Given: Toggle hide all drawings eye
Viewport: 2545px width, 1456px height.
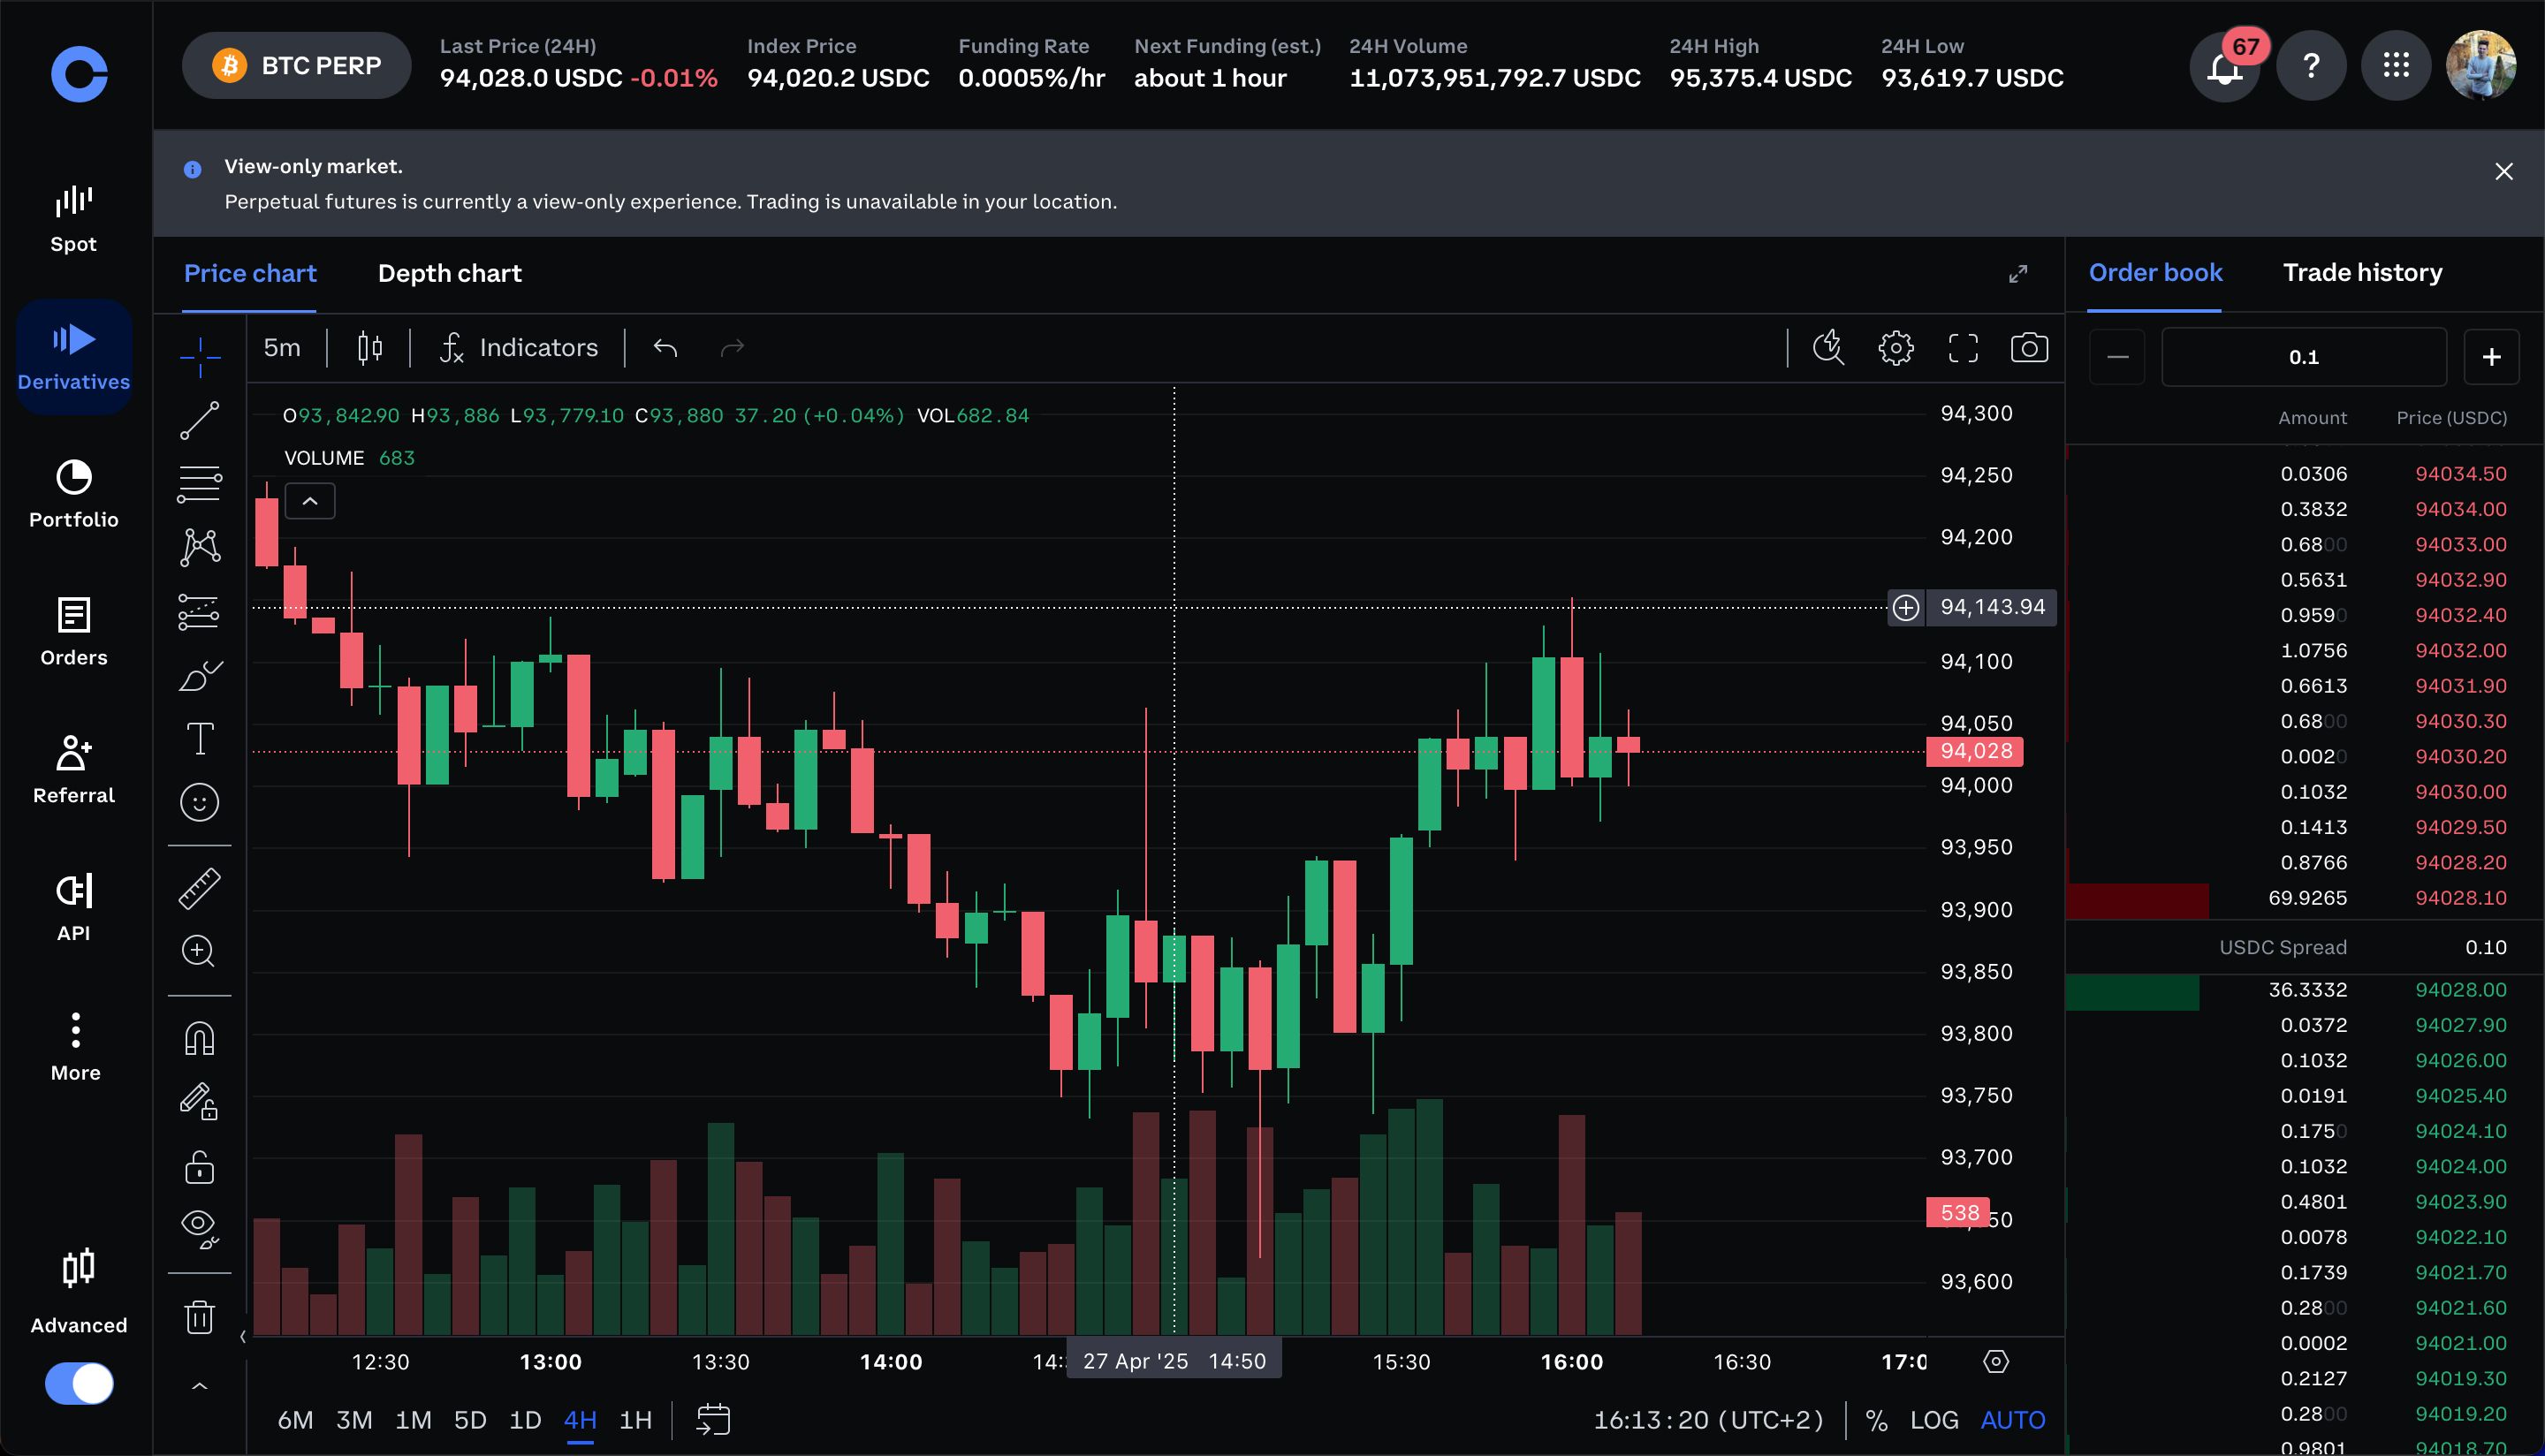Looking at the screenshot, I should point(200,1228).
